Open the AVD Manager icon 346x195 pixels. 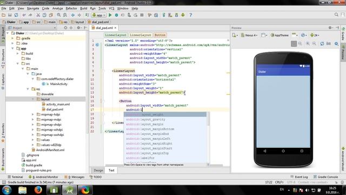(170, 15)
